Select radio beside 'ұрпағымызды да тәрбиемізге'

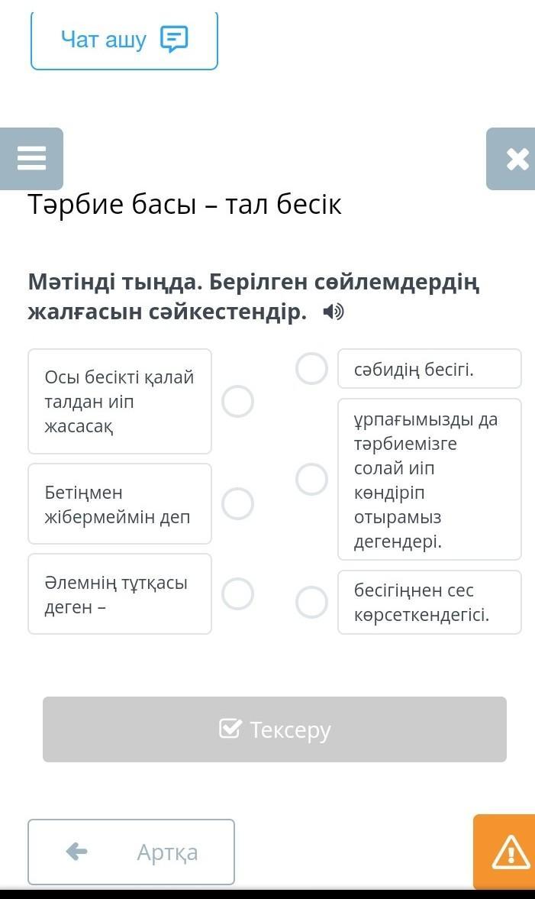(311, 479)
